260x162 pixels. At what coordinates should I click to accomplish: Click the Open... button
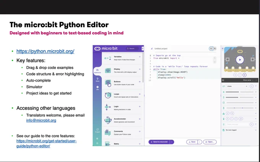[x=210, y=142]
